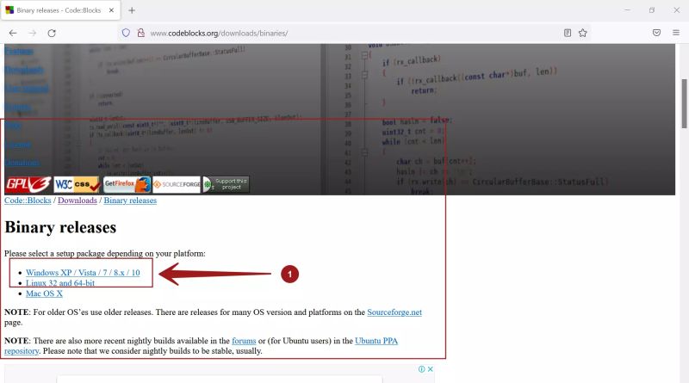The height and width of the screenshot is (383, 689).
Task: Click the Get Firefox badge
Action: click(127, 184)
